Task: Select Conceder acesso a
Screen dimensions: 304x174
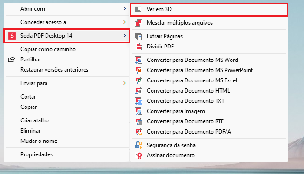Action: click(66, 22)
